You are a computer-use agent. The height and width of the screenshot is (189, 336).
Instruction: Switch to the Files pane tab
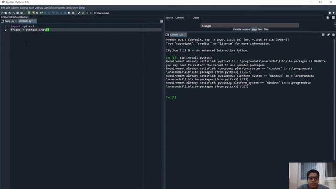coord(266,29)
